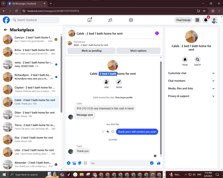
Task: Open Jemy conversation in list
Action: coord(30,65)
